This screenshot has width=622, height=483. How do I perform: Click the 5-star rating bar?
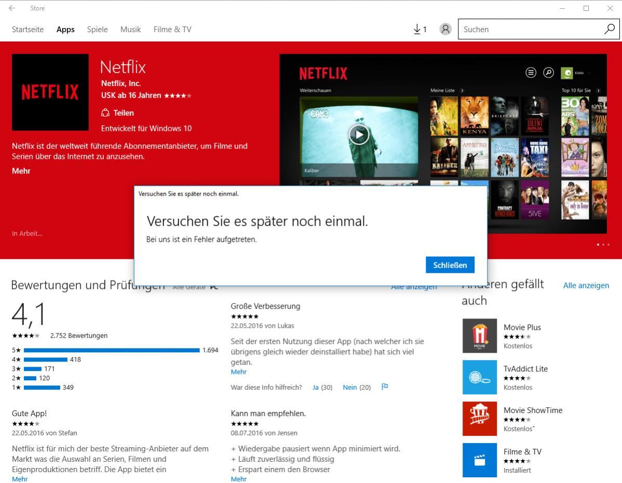pyautogui.click(x=112, y=350)
